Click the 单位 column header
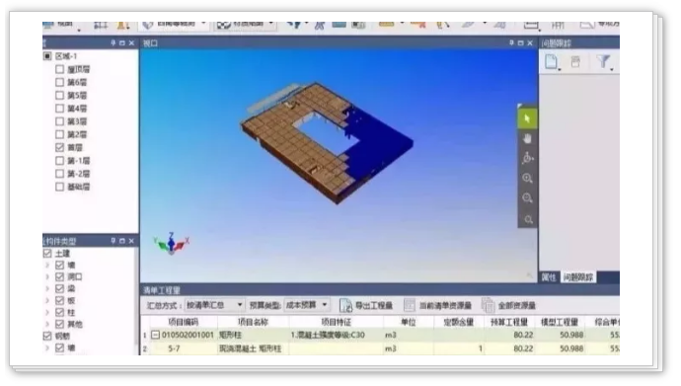The image size is (681, 386). (x=409, y=322)
